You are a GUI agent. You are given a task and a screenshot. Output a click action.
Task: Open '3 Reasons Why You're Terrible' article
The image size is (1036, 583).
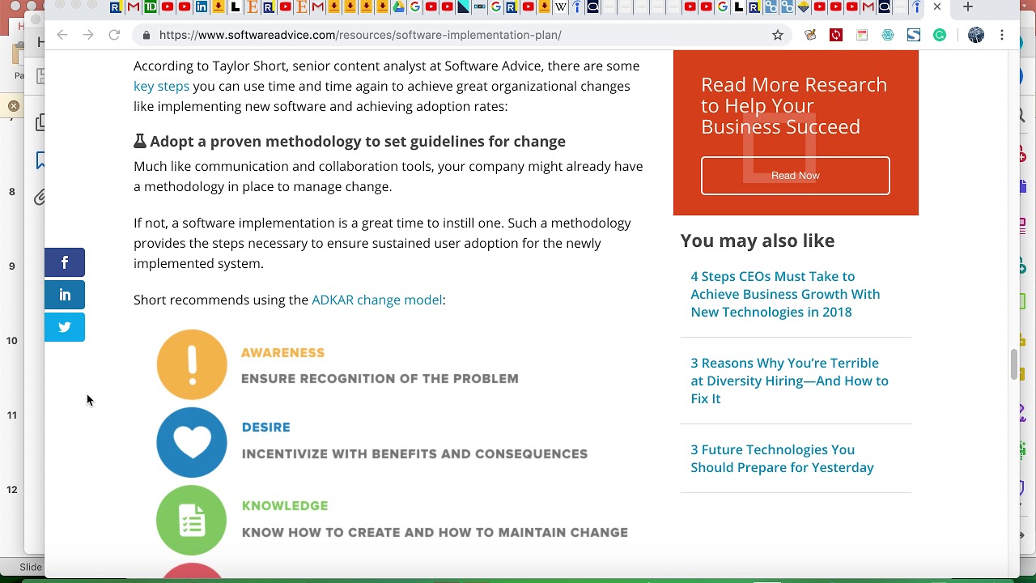point(789,381)
